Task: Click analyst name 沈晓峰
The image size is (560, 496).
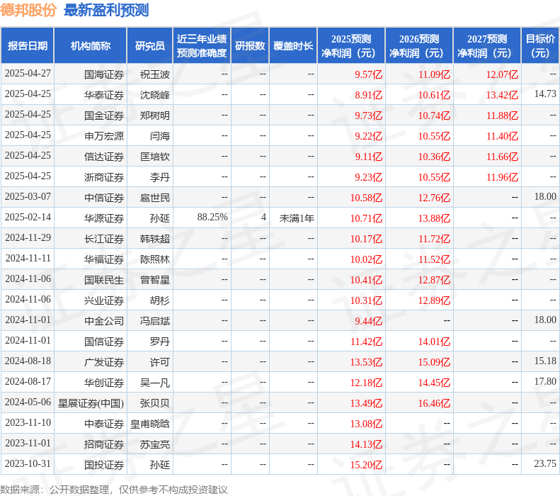Action: tap(154, 95)
